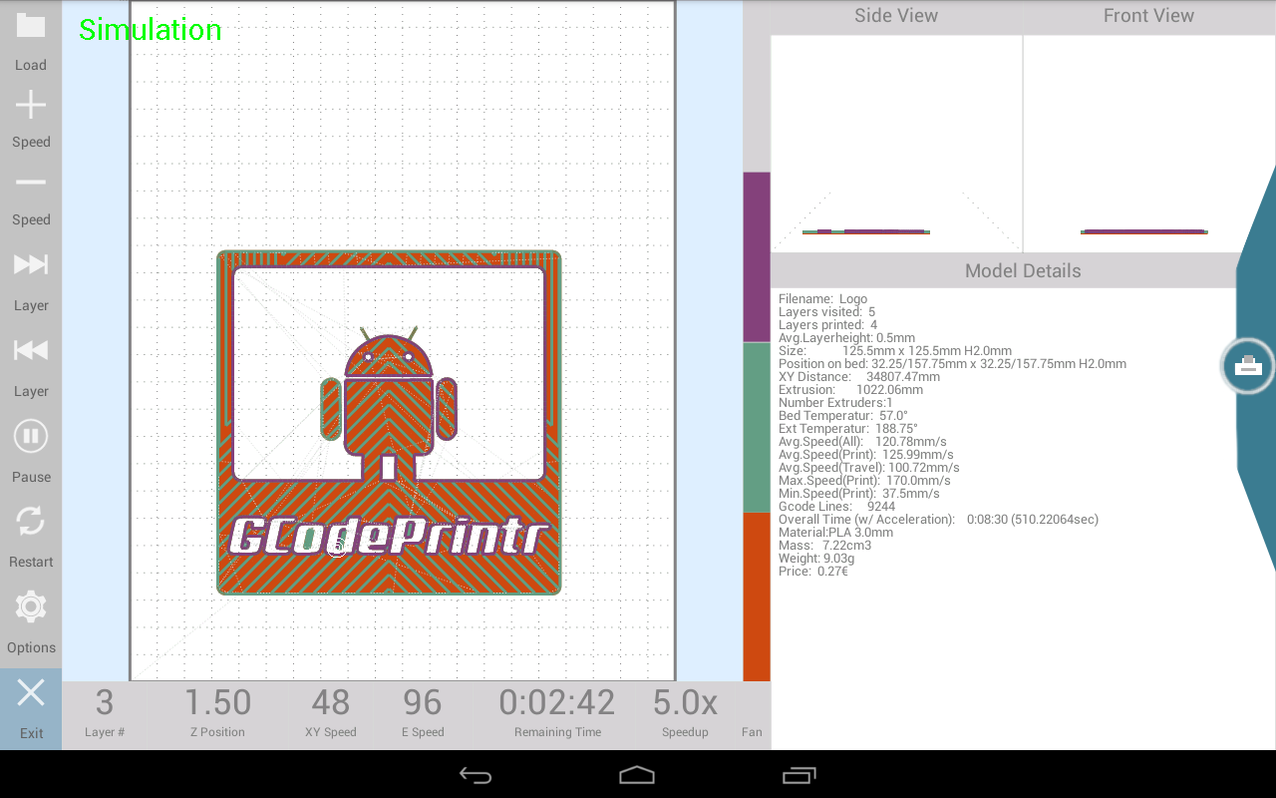This screenshot has height=798, width=1276.
Task: Select the Min.Speed(Print) line
Action: coord(859,493)
